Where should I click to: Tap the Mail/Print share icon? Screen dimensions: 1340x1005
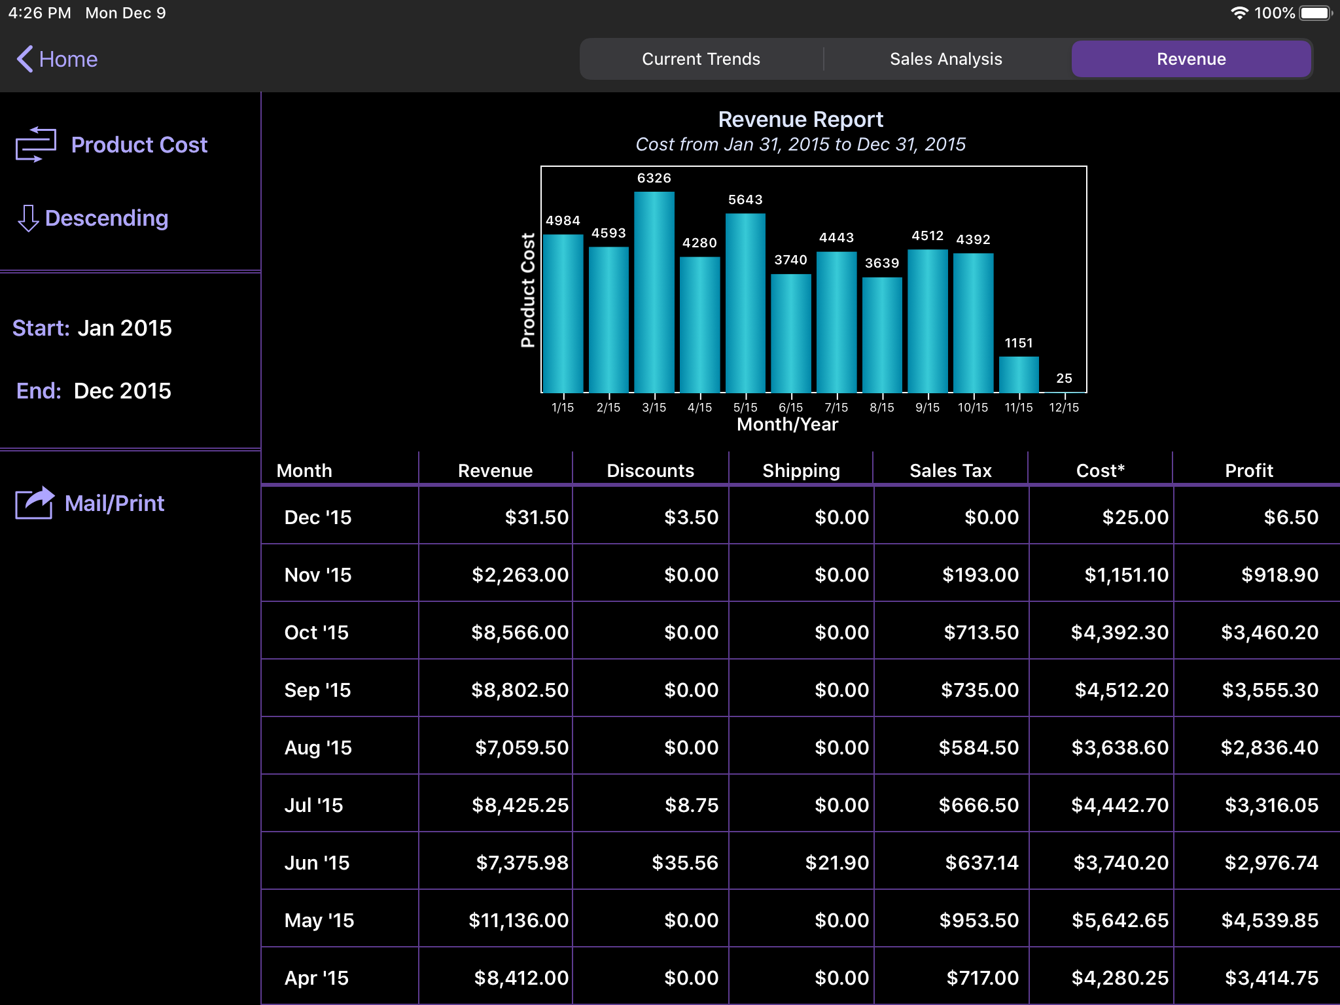(35, 503)
